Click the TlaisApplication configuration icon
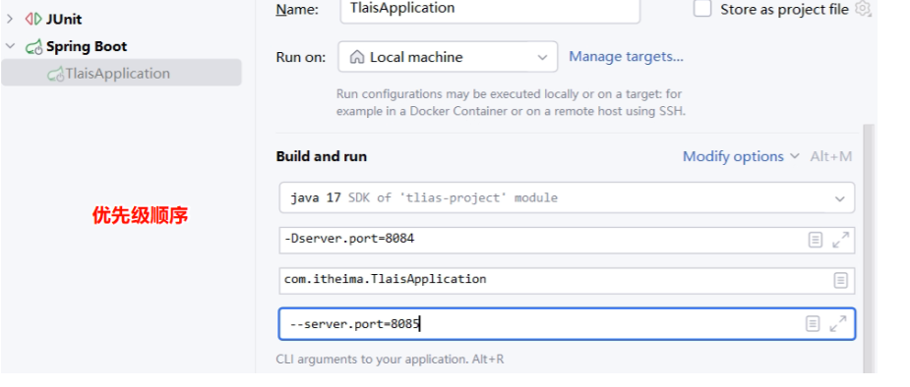 pos(56,74)
